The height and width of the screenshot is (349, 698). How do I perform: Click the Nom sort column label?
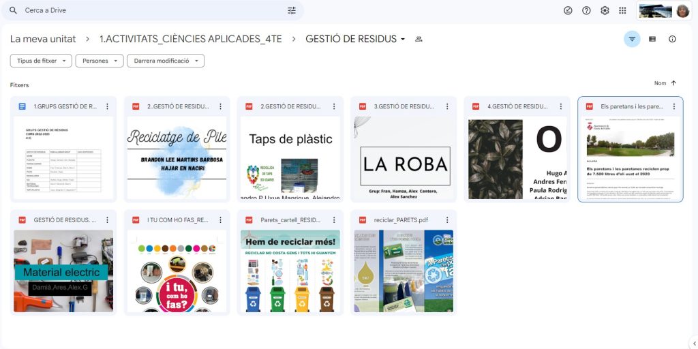660,83
